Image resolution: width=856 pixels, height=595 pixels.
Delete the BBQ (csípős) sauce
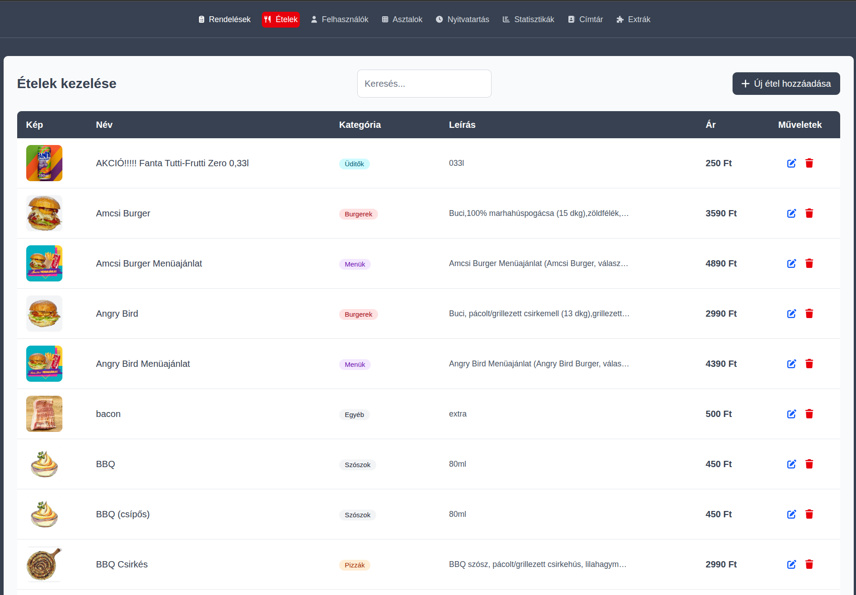(x=809, y=514)
